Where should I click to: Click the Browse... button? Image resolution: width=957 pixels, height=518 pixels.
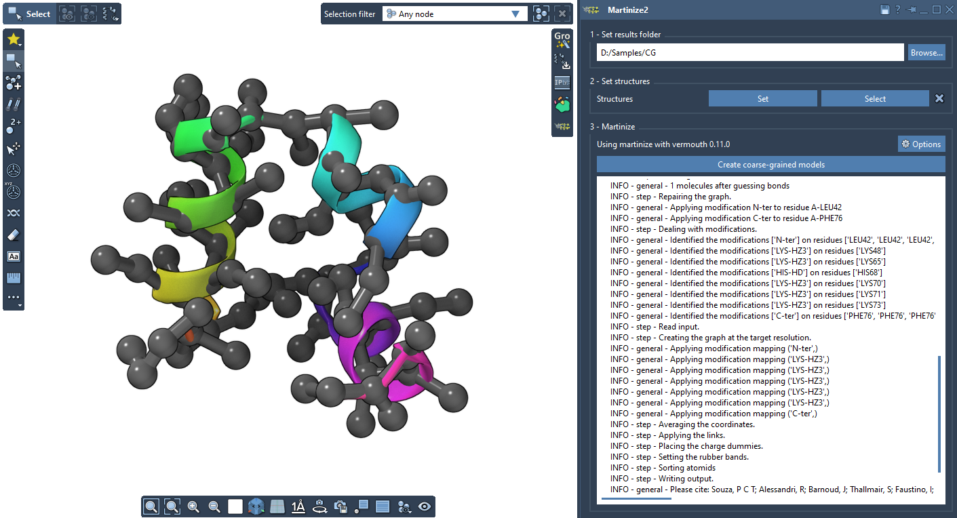click(x=926, y=52)
